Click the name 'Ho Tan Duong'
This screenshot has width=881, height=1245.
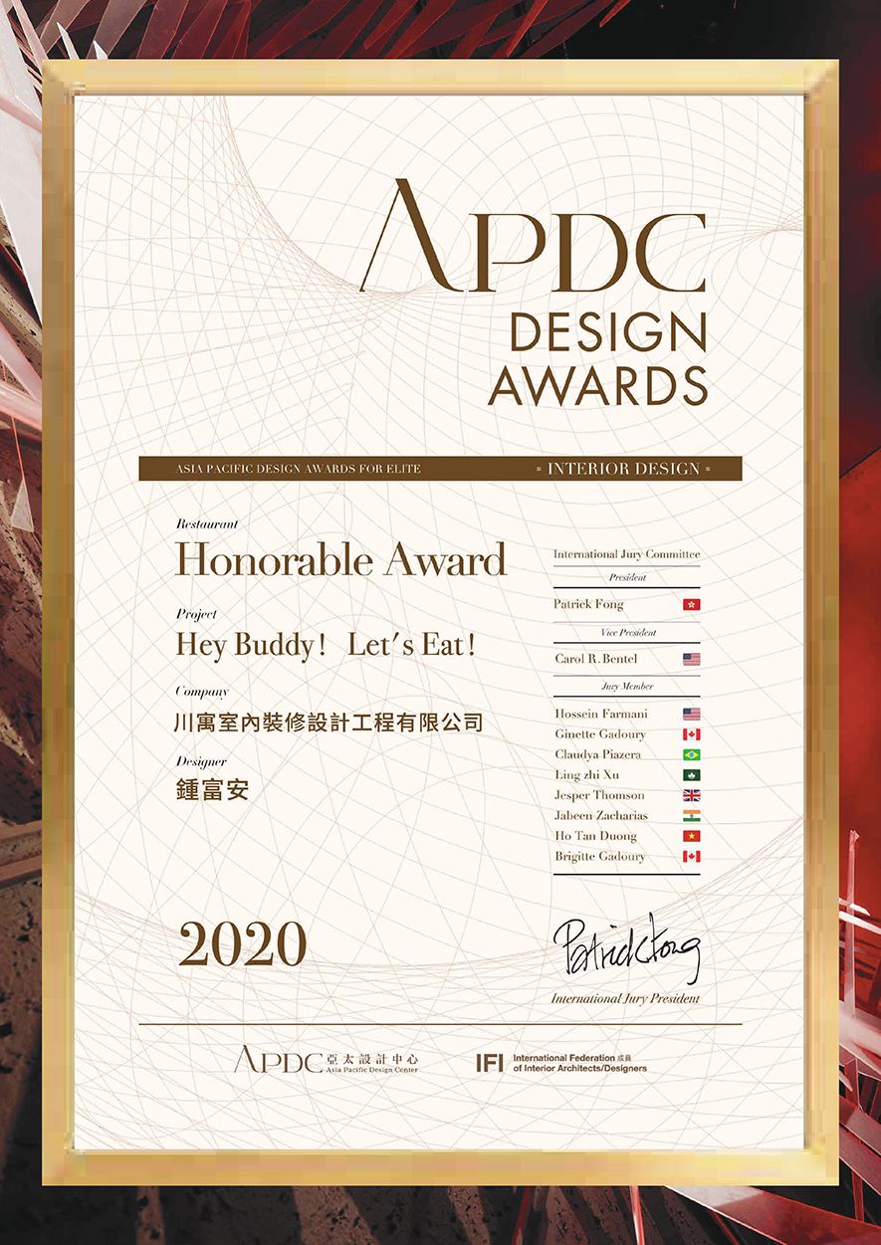(595, 836)
